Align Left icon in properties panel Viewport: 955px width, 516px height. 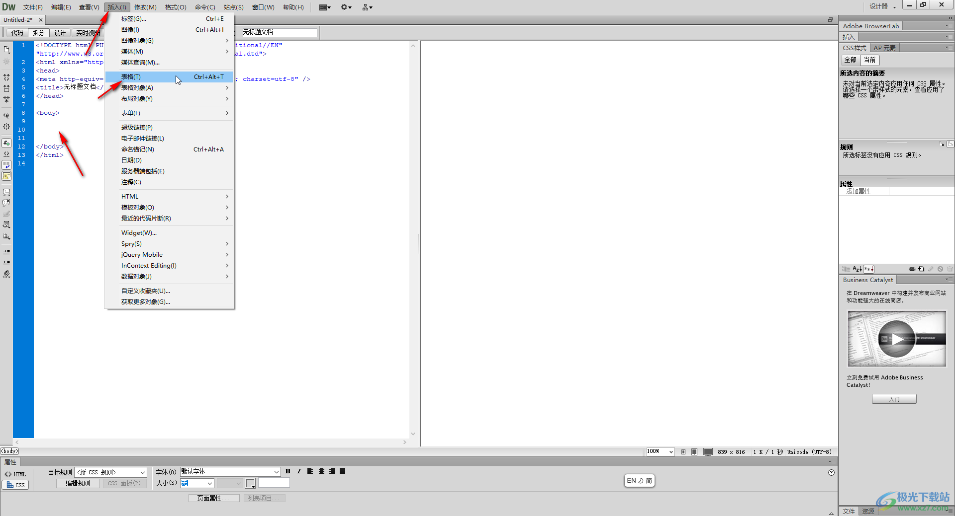(310, 471)
